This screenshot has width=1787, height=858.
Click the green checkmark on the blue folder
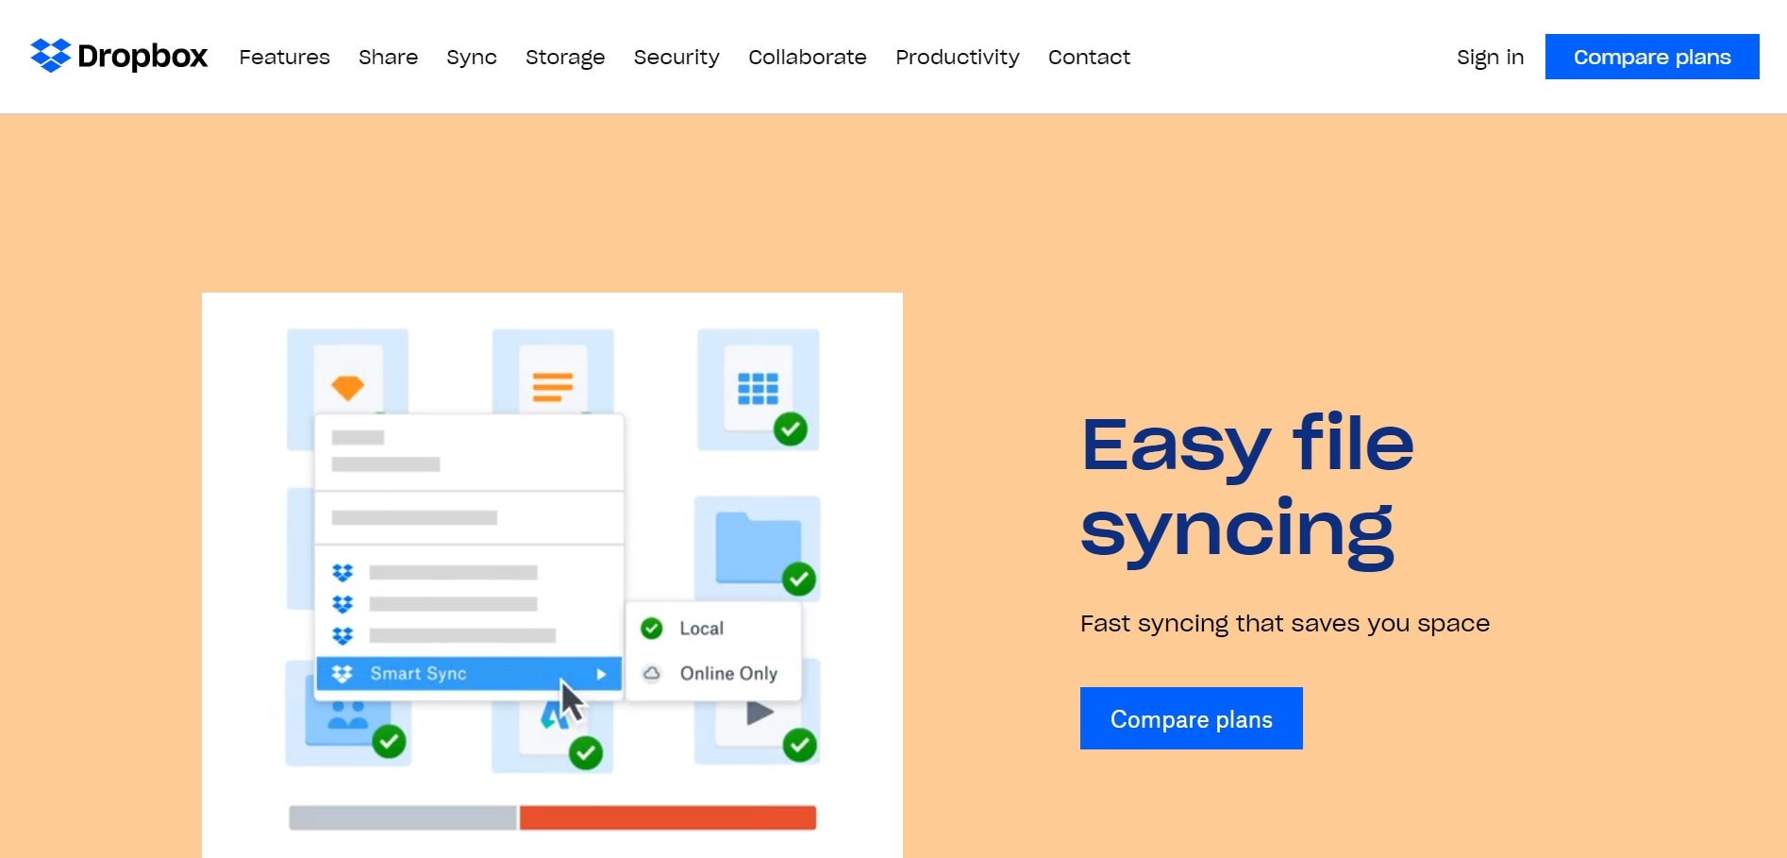(799, 579)
